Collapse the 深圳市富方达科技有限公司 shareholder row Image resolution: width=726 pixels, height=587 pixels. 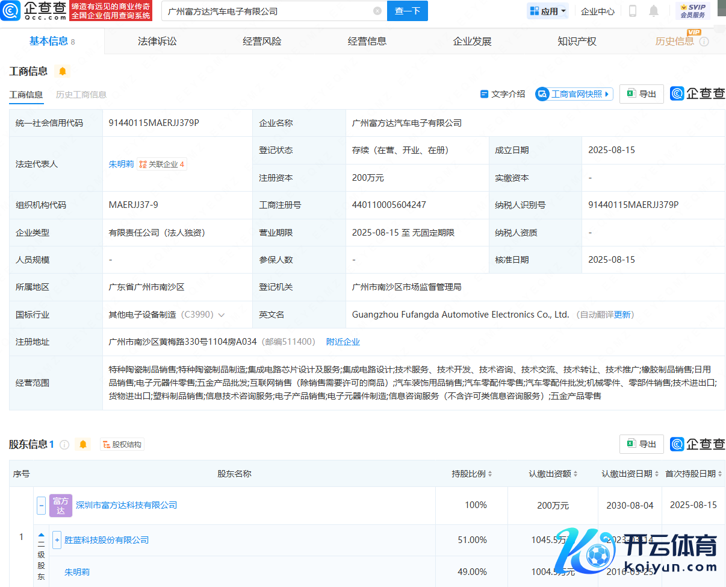coord(42,505)
